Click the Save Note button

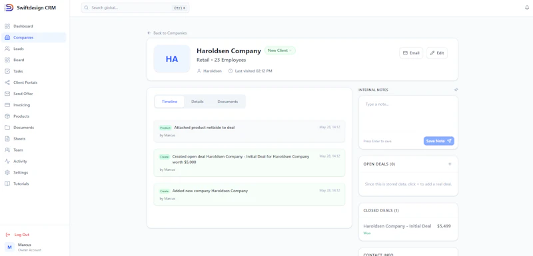click(439, 141)
